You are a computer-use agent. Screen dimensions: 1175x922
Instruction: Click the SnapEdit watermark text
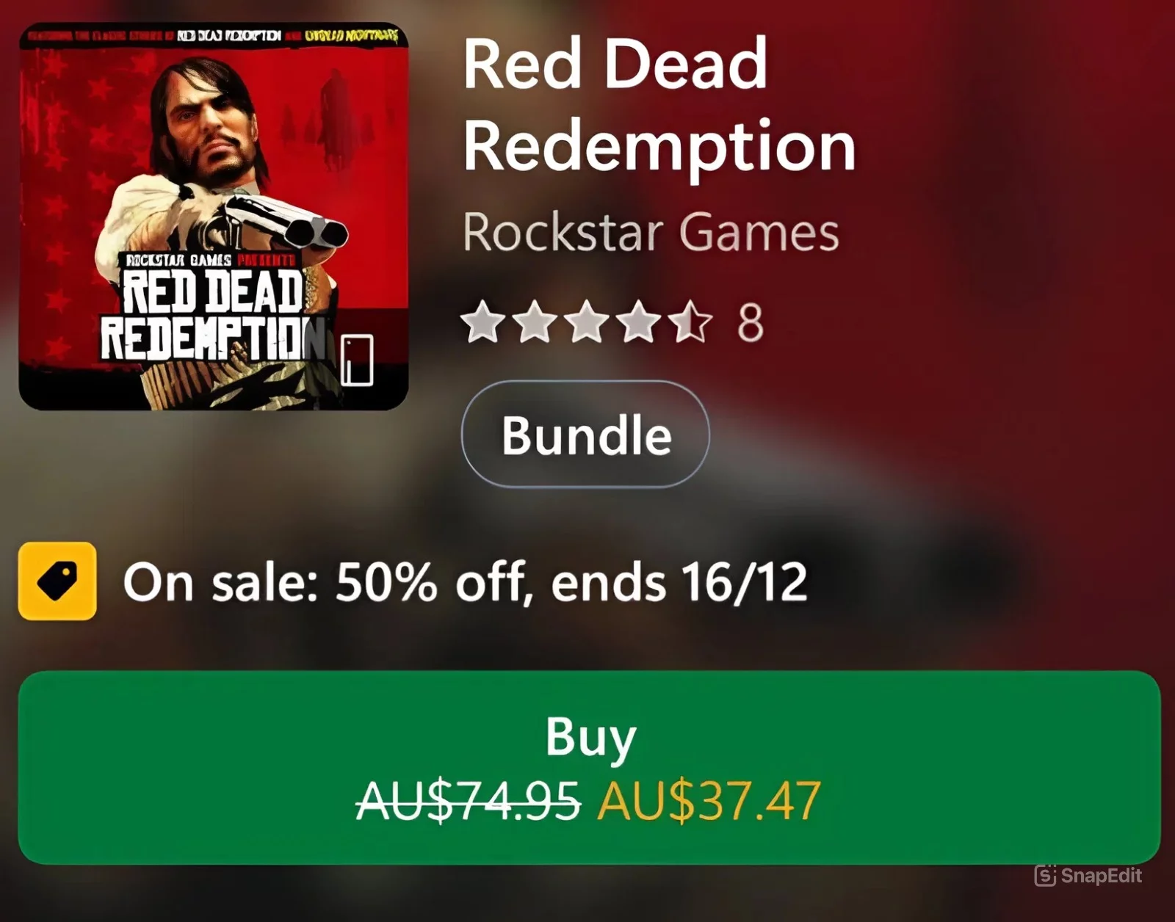pos(1101,876)
